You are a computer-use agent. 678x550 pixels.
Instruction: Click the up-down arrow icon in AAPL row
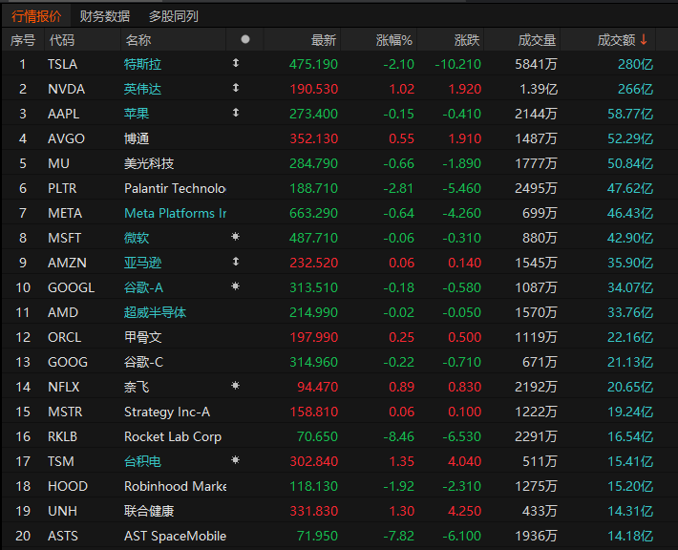236,113
